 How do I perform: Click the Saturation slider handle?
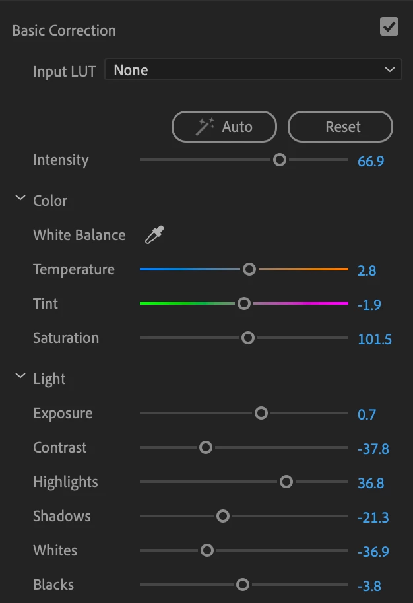coord(248,338)
